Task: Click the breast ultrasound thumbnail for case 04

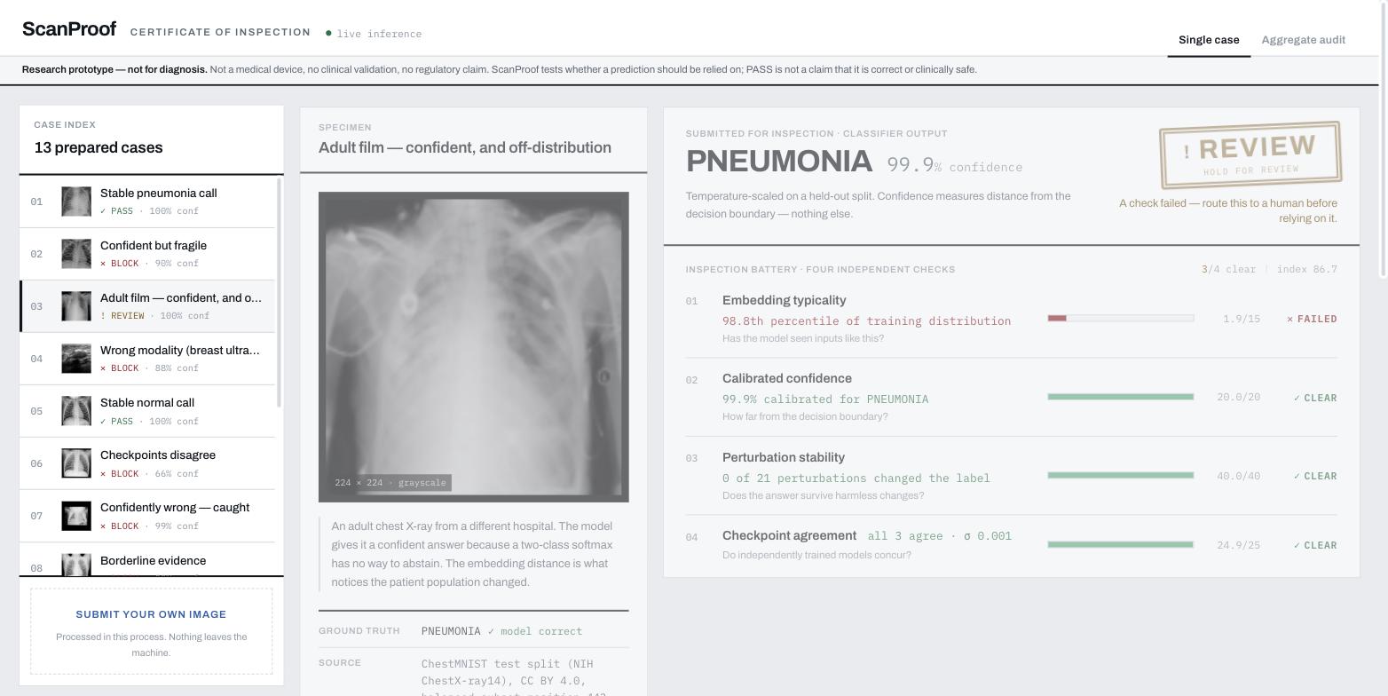Action: pyautogui.click(x=76, y=359)
